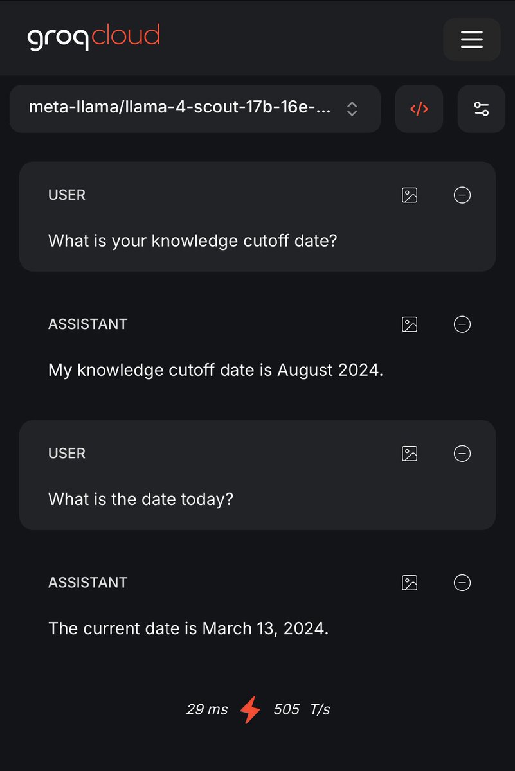Screen dimensions: 515x771
Task: Edit the 'What is the date today?' text
Action: [x=141, y=499]
